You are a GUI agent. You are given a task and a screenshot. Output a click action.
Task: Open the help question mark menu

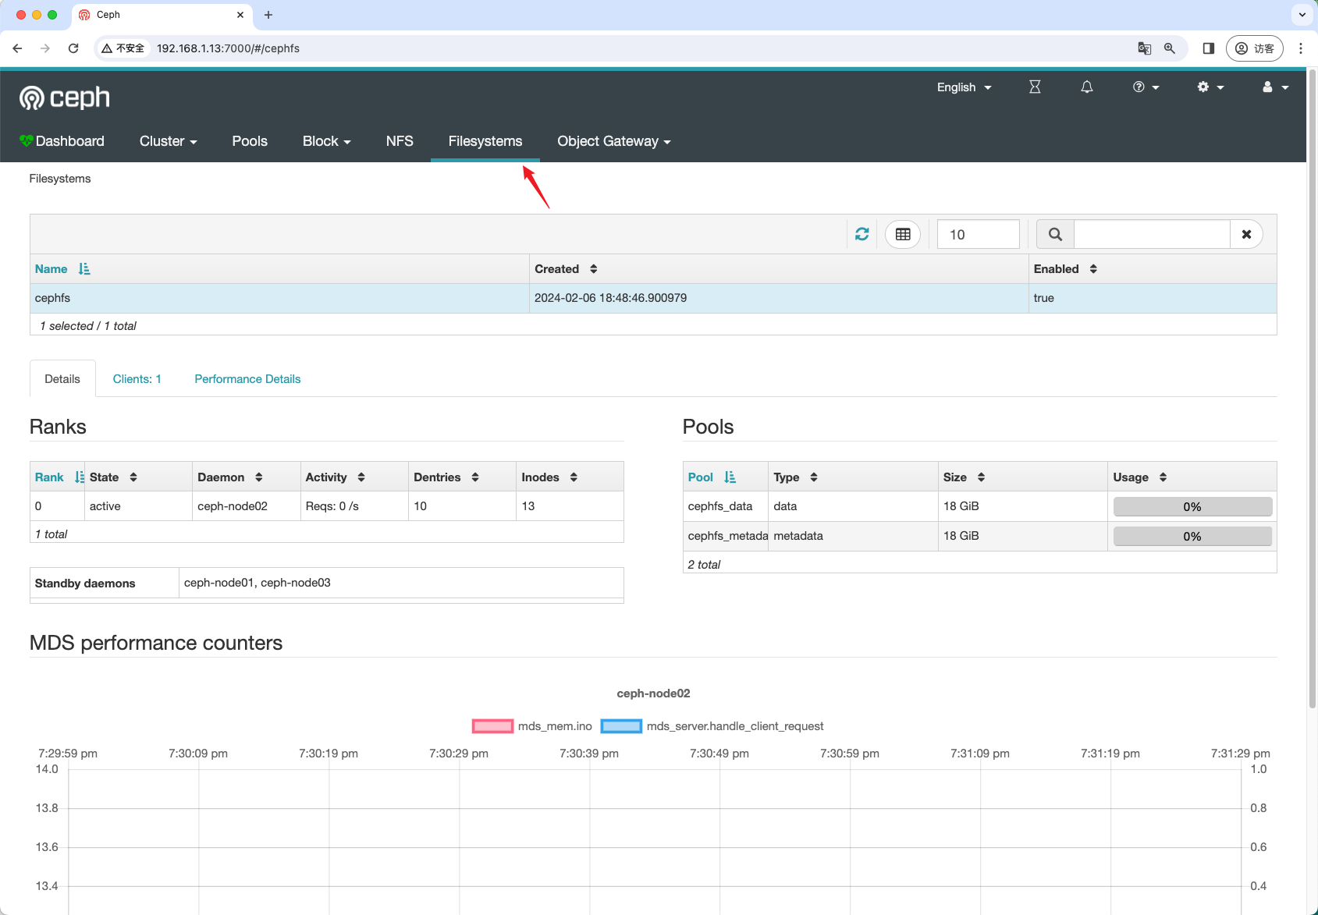pyautogui.click(x=1146, y=87)
